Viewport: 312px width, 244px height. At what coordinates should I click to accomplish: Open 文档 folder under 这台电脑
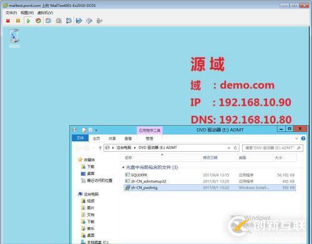click(x=90, y=215)
